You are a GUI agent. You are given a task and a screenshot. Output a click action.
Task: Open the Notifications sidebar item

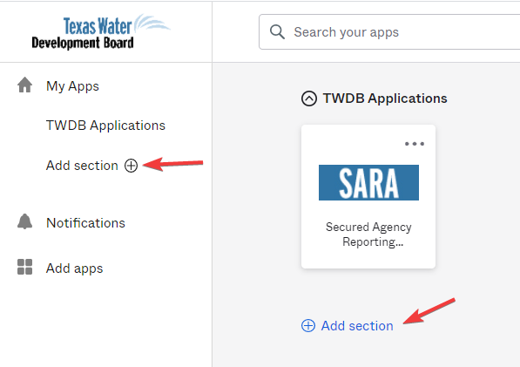[86, 223]
